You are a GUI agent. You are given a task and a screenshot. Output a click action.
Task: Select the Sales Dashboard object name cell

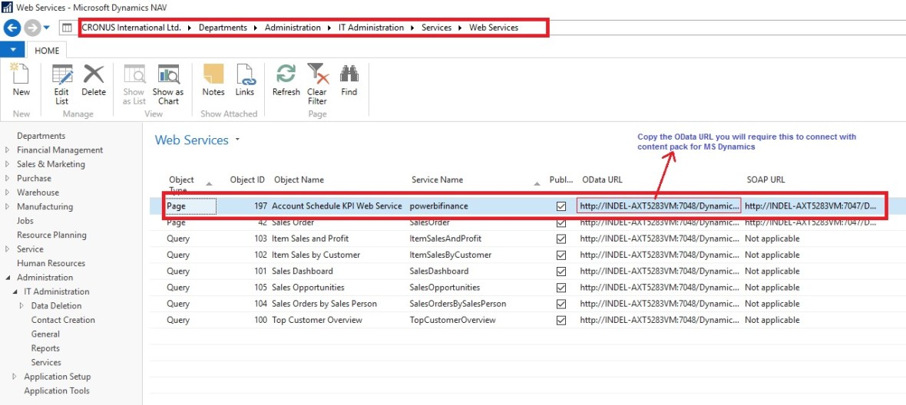(303, 272)
